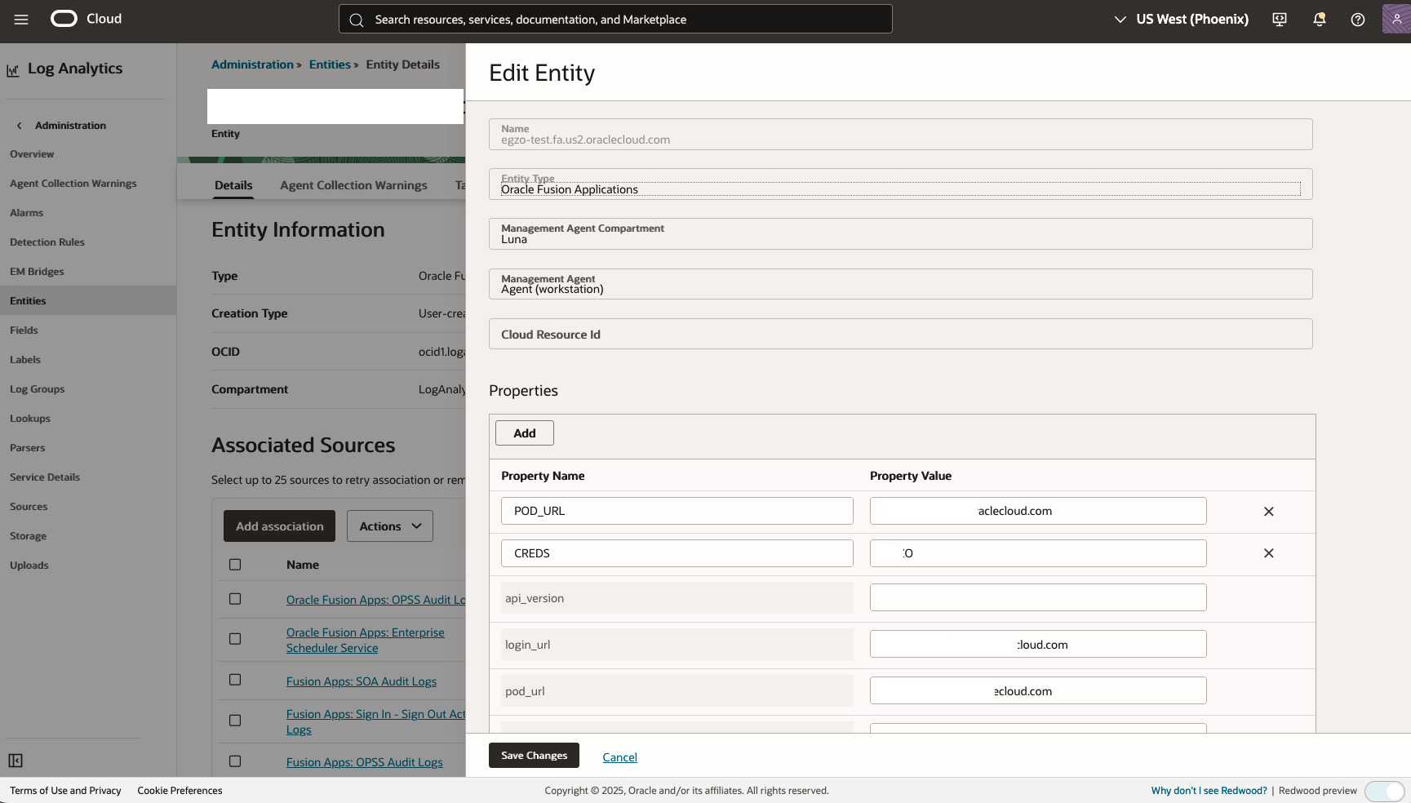Collapse the sidebar with the bottom-left icon
Viewport: 1411px width, 803px height.
pos(16,760)
